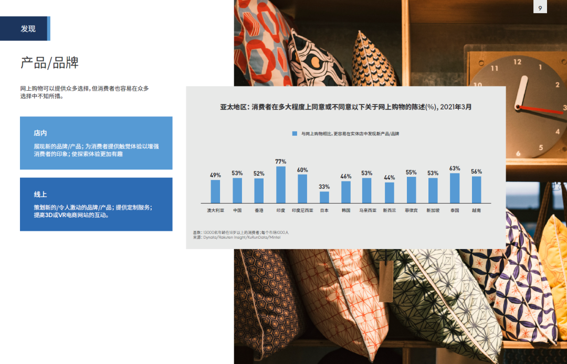Image resolution: width=567 pixels, height=364 pixels.
Task: Click the 韩国 bar showing 46%
Action: point(346,192)
